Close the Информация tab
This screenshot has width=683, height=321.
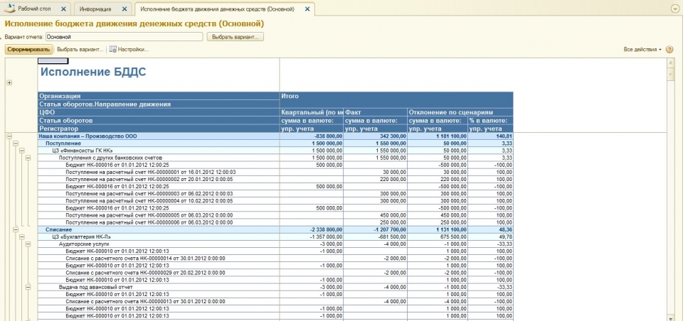tap(125, 9)
